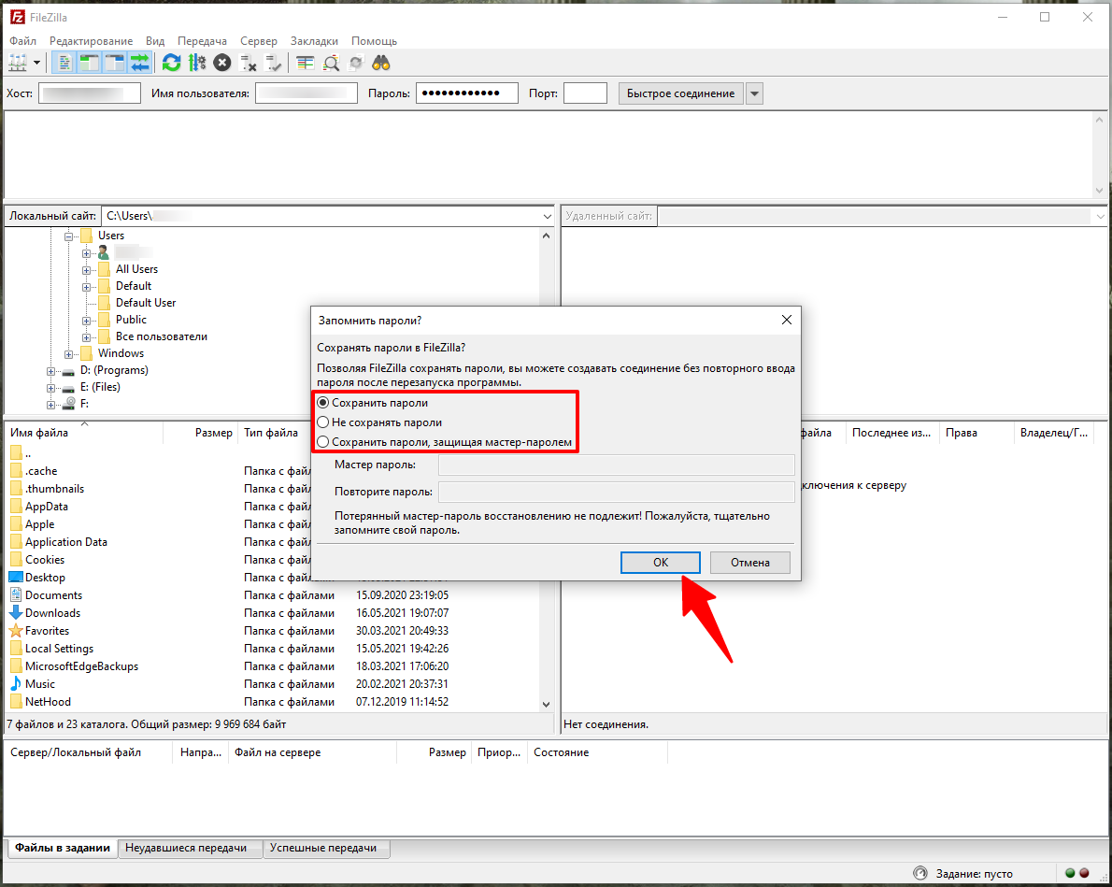The image size is (1112, 887).
Task: Select 'Не сохранять пароли' radio button
Action: 323,422
